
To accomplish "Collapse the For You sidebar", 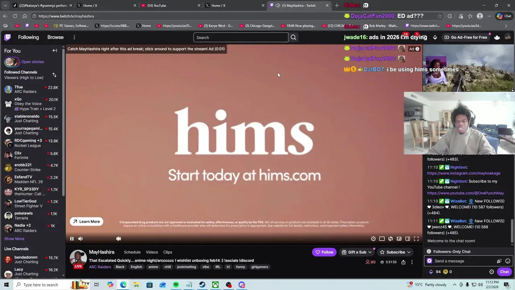I will click(x=55, y=51).
